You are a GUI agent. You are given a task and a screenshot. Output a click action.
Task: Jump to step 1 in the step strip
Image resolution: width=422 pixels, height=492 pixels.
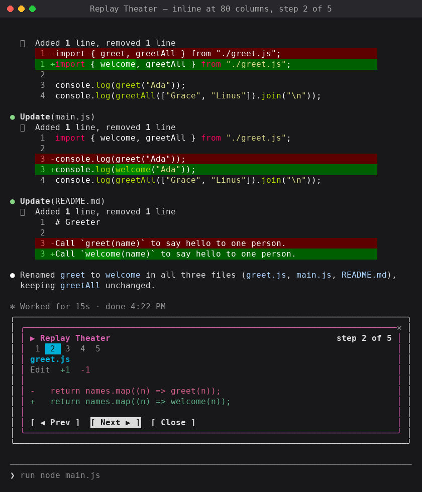pyautogui.click(x=38, y=349)
